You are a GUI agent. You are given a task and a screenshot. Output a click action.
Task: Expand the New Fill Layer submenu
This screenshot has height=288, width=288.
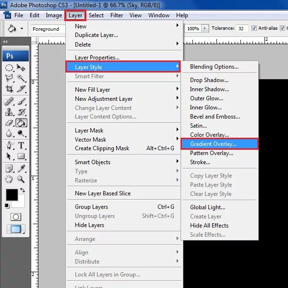tap(124, 90)
